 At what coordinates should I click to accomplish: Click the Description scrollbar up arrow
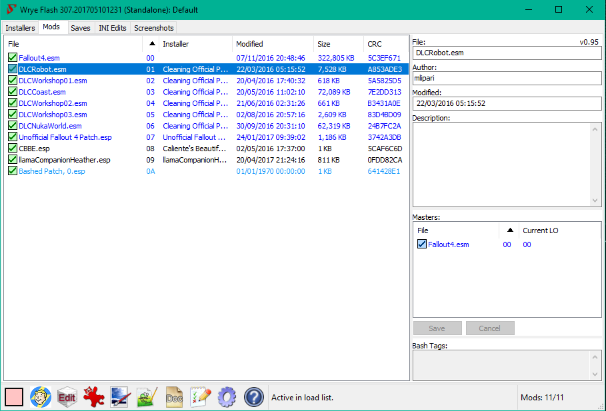(595, 129)
